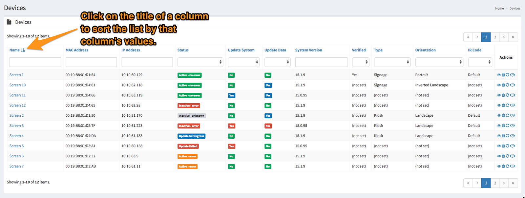Viewport: 525px width, 198px height.
Task: Open the Screen 5 device link
Action: pyautogui.click(x=16, y=146)
